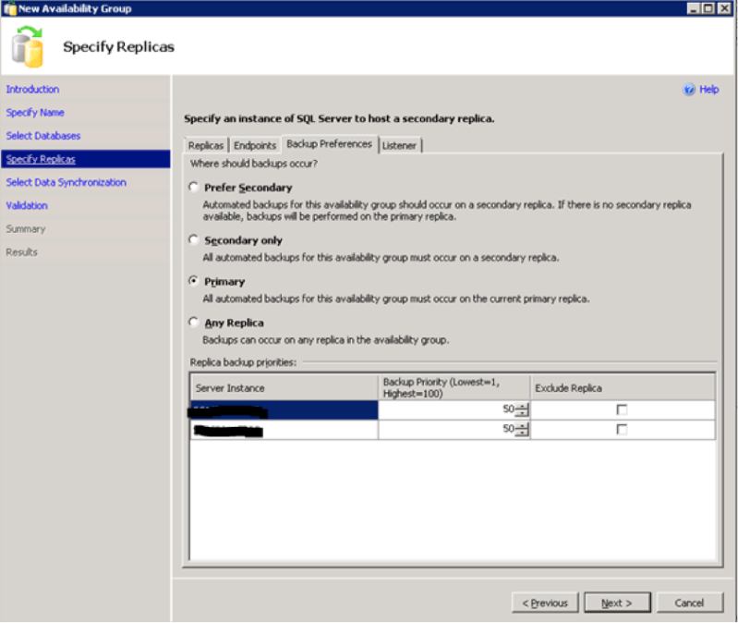Select the Prefer Secondary radio button
The image size is (738, 623).
click(x=193, y=187)
